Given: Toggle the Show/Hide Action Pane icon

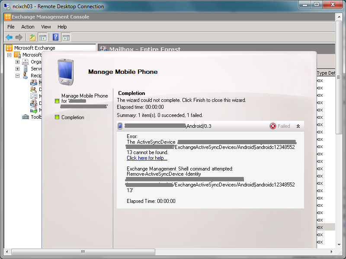Looking at the screenshot, I should [66, 37].
